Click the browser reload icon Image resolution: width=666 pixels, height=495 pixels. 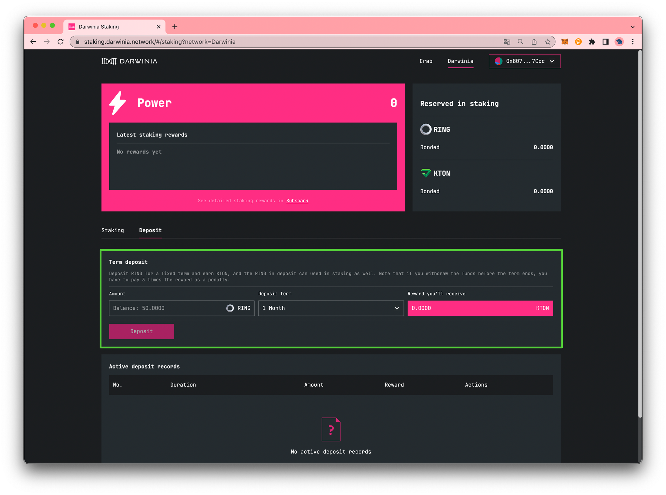[60, 42]
